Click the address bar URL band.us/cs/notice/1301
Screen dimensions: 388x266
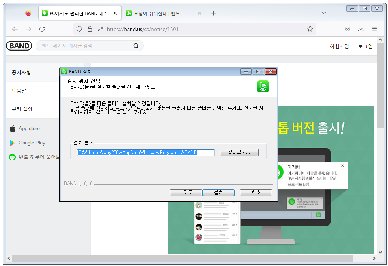[x=143, y=29]
